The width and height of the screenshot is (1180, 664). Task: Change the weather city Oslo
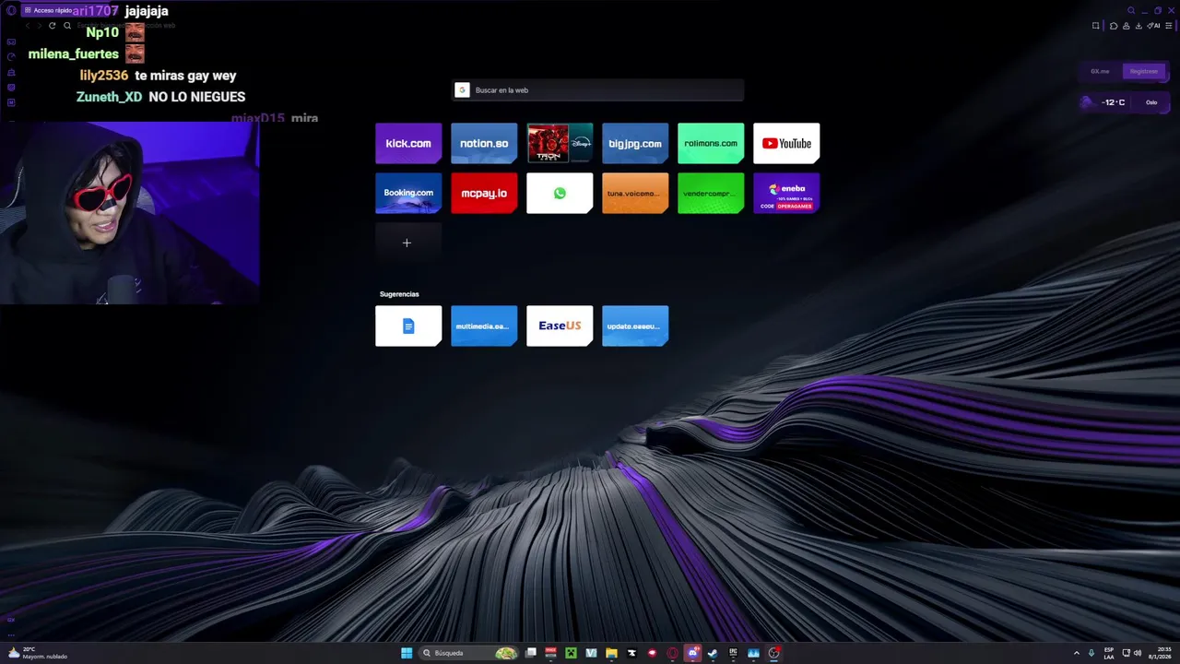click(1151, 102)
